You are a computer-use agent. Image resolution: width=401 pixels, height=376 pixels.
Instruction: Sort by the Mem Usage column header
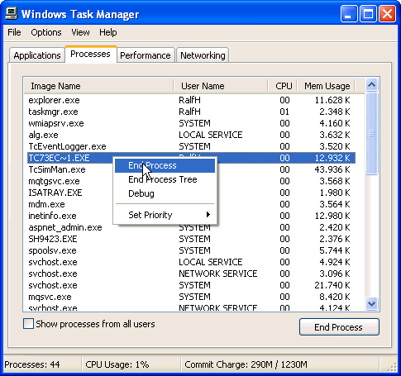(326, 86)
